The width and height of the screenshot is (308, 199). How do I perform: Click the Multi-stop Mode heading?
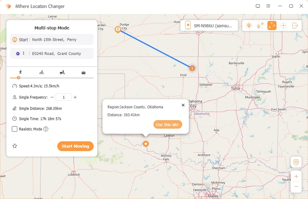click(52, 28)
